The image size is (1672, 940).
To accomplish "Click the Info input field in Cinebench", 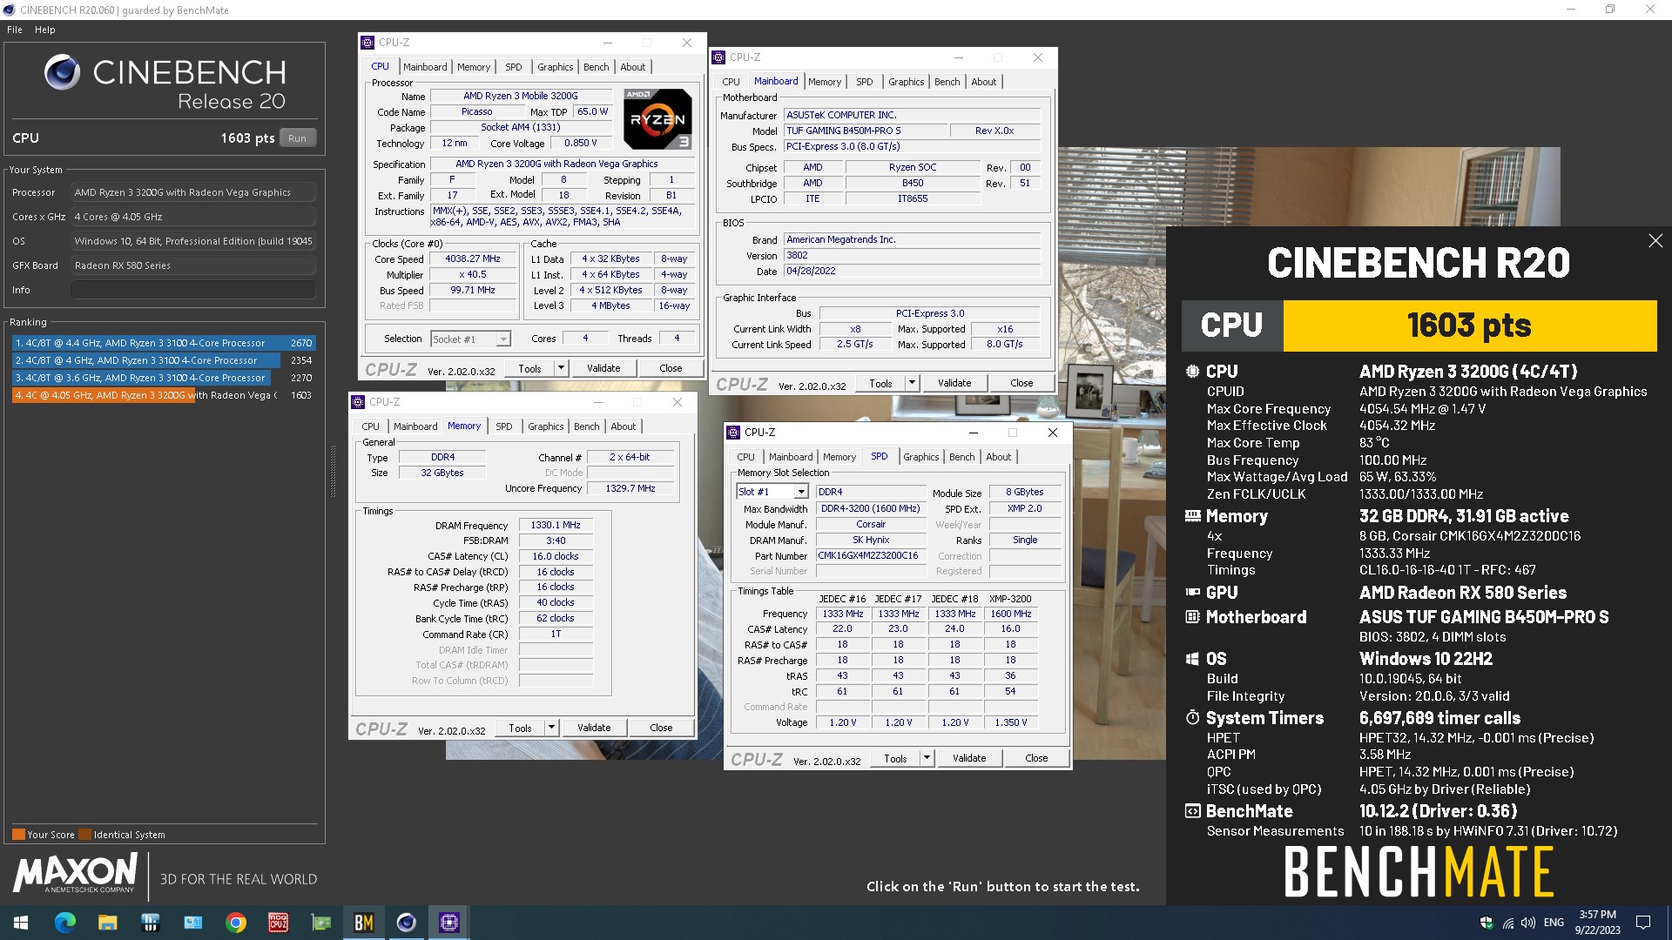I will click(192, 290).
